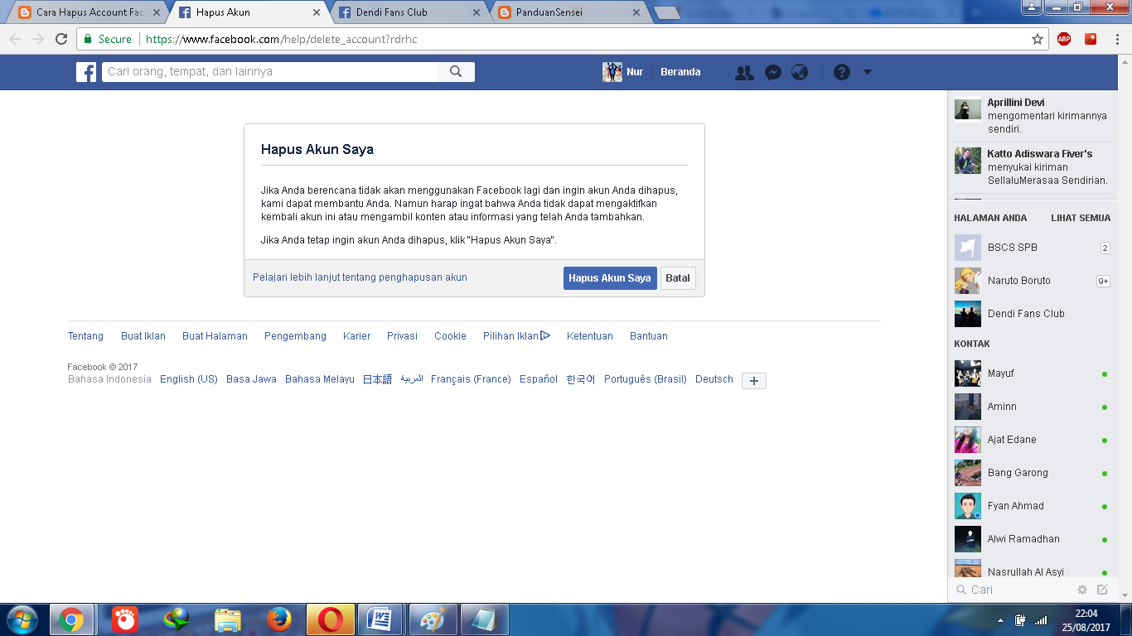Image resolution: width=1132 pixels, height=636 pixels.
Task: Switch language to English (US)
Action: click(189, 379)
